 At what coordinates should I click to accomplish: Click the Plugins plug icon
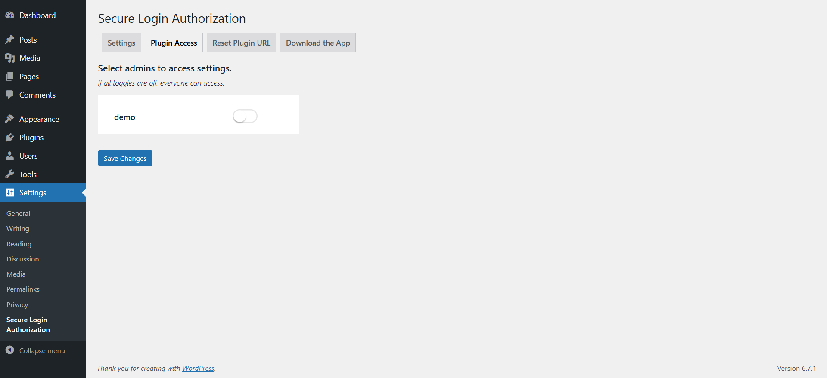[x=10, y=138]
